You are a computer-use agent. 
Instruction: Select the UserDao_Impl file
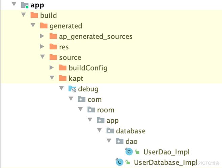click(167, 152)
